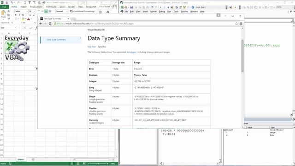Open the Conditional Formatting dropdown
Image resolution: width=295 pixels, height=166 pixels.
83,11
